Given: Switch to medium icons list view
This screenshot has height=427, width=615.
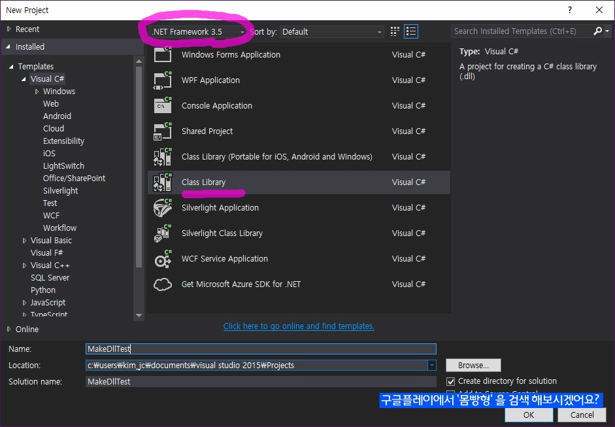Looking at the screenshot, I should pos(411,31).
